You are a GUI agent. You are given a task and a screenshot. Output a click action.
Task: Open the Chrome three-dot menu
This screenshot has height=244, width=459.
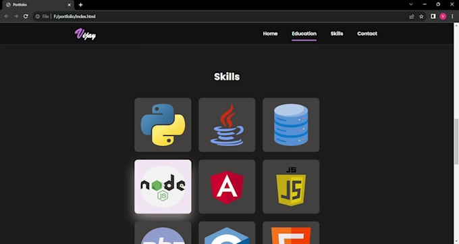(x=452, y=16)
